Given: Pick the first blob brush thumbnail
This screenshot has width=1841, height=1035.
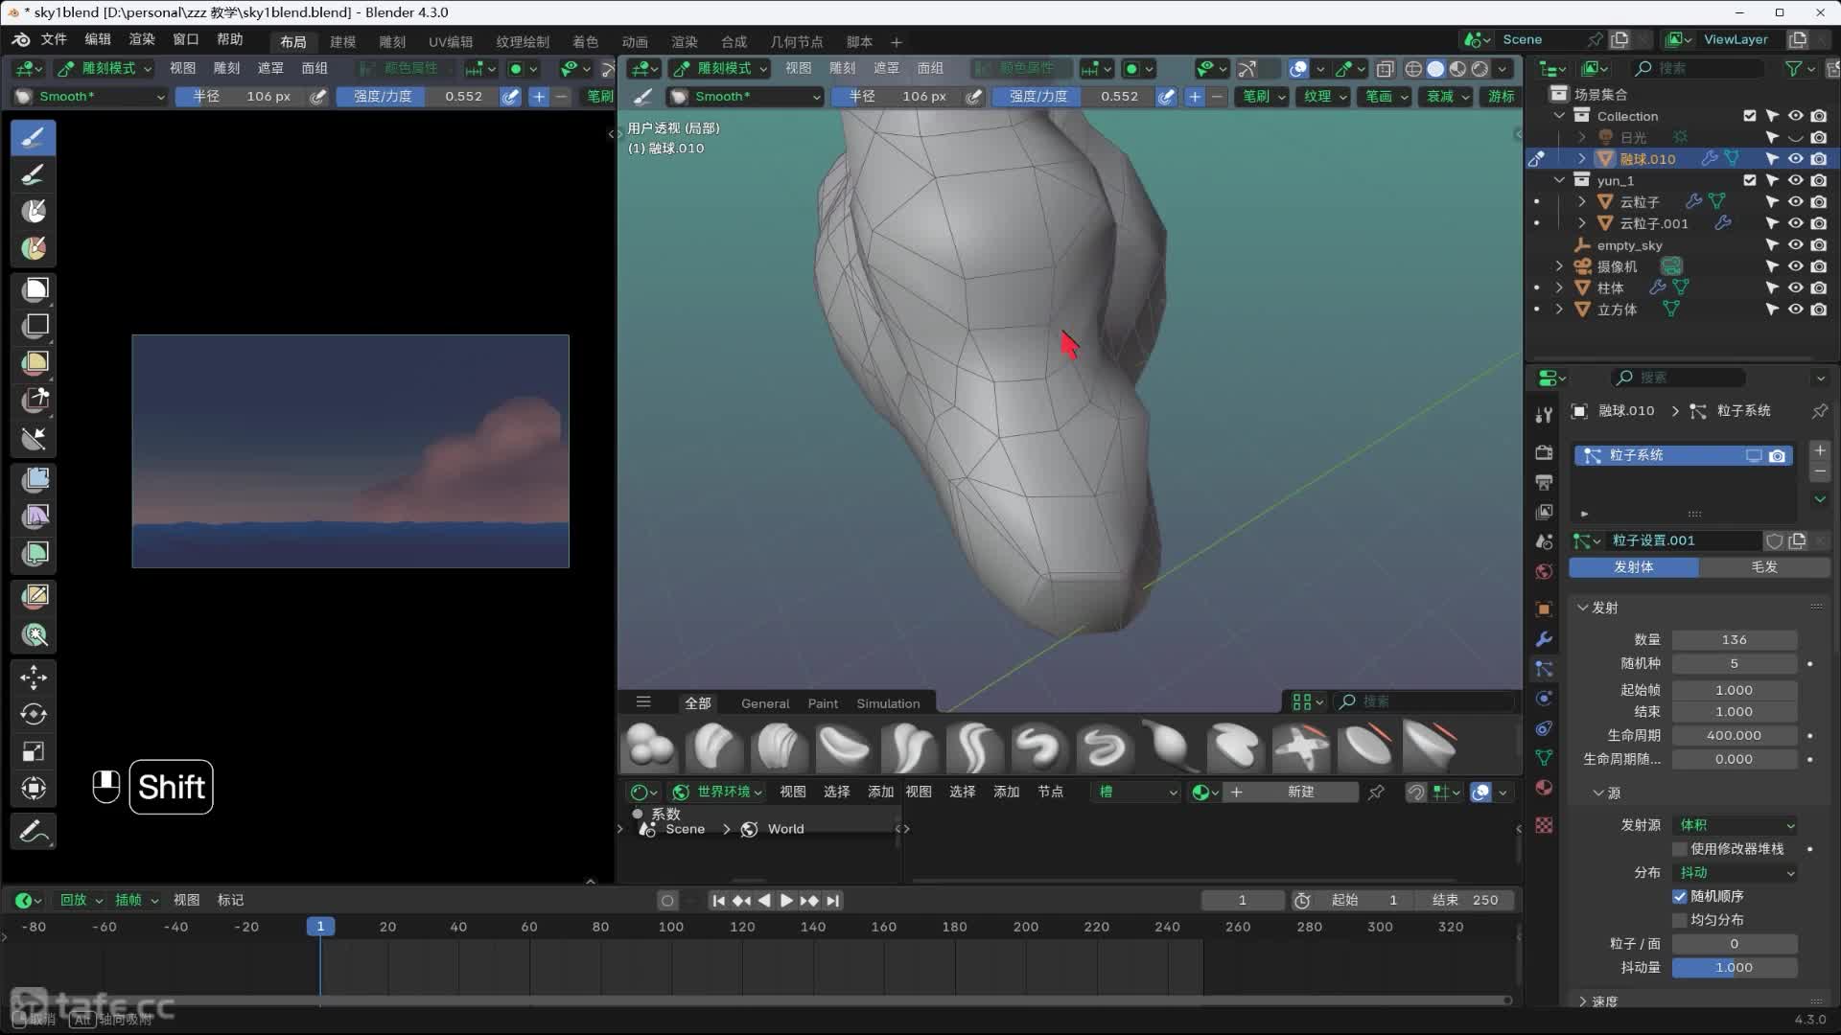Looking at the screenshot, I should [x=650, y=747].
